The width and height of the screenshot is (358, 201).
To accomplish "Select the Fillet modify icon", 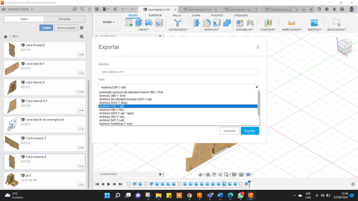I will click(x=206, y=23).
